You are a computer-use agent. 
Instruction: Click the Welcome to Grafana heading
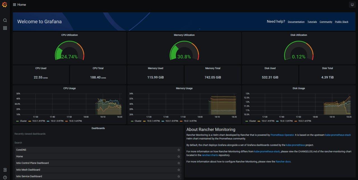pos(39,22)
